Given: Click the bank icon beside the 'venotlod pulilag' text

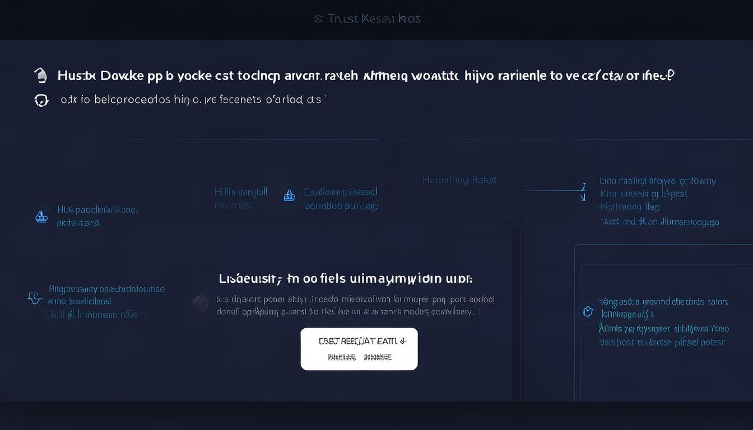Looking at the screenshot, I should (289, 196).
